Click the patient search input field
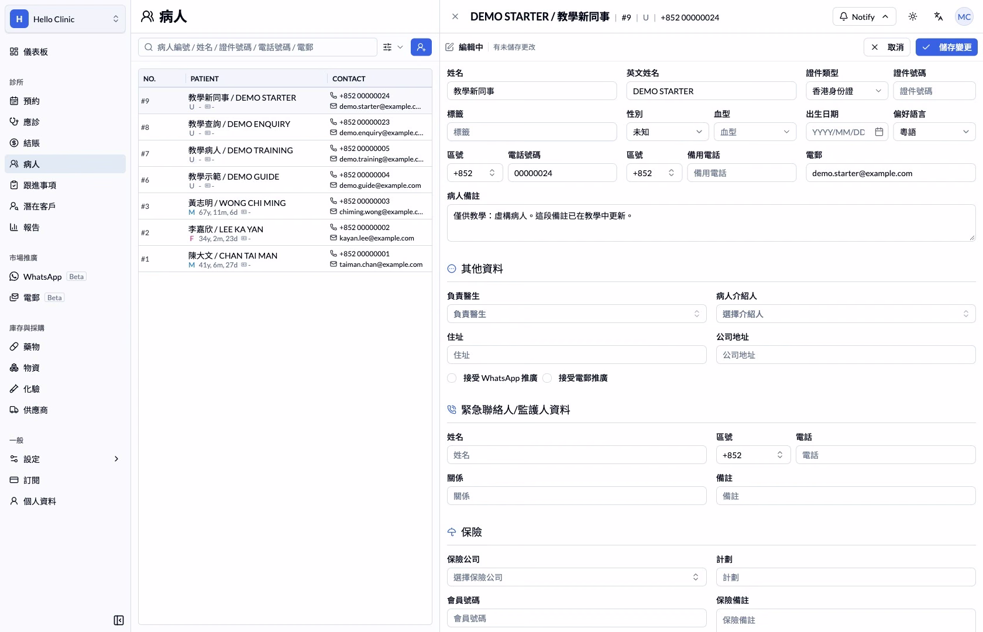983x632 pixels. pos(257,47)
